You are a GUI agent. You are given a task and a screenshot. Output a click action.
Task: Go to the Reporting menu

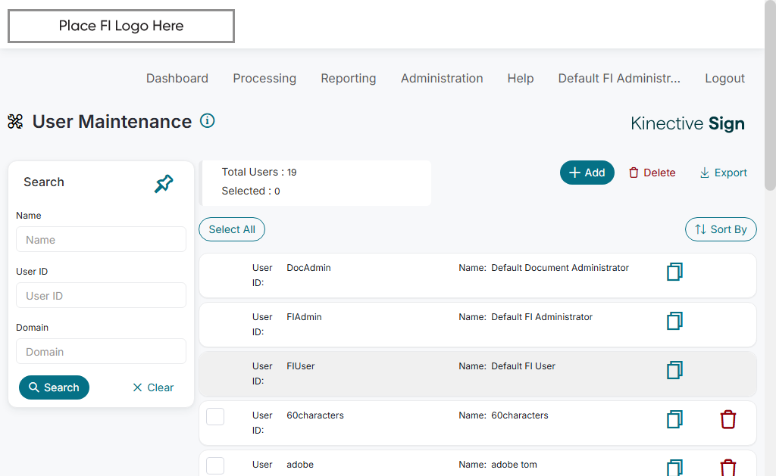point(348,78)
